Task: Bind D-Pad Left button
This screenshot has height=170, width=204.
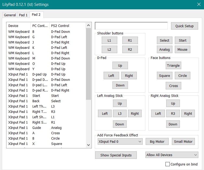Action: [111, 76]
